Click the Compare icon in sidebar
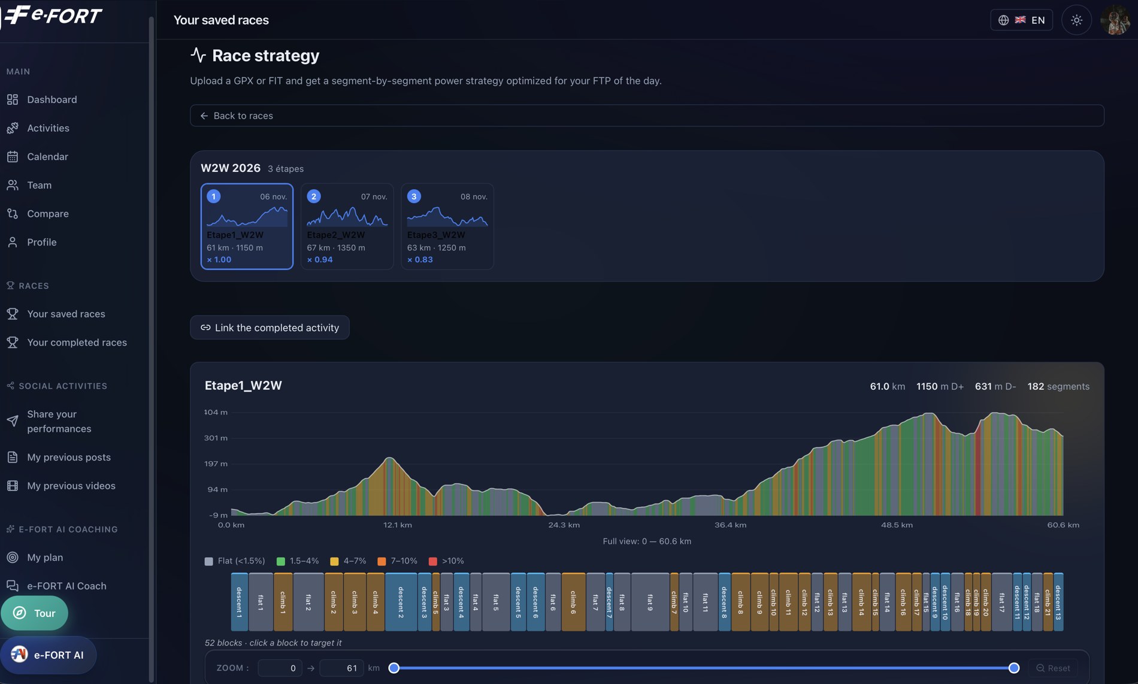Image resolution: width=1138 pixels, height=684 pixels. [x=13, y=214]
